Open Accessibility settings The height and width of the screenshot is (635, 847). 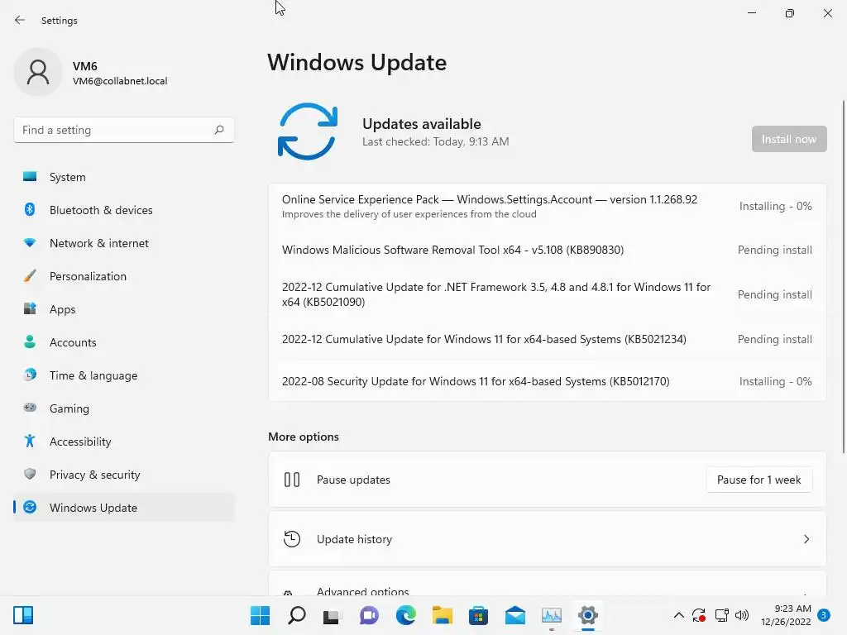tap(124, 442)
